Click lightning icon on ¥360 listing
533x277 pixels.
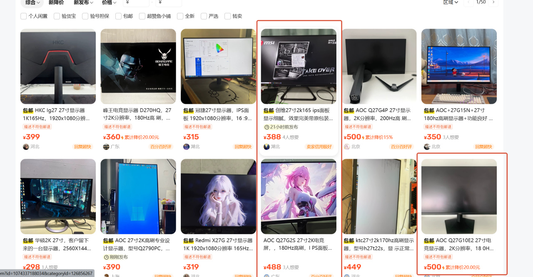coord(123,137)
